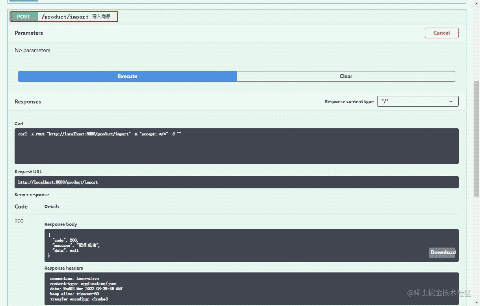Click inside the Response headers block
480x306 pixels.
coord(197,289)
